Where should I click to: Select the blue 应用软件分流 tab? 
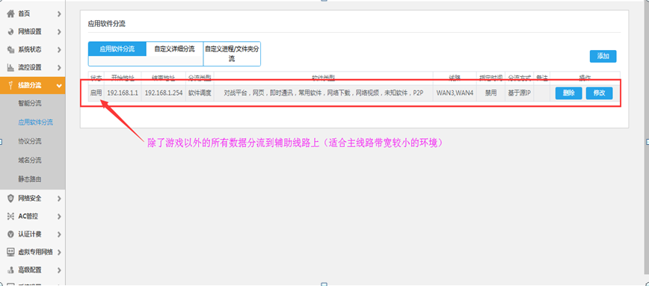117,49
